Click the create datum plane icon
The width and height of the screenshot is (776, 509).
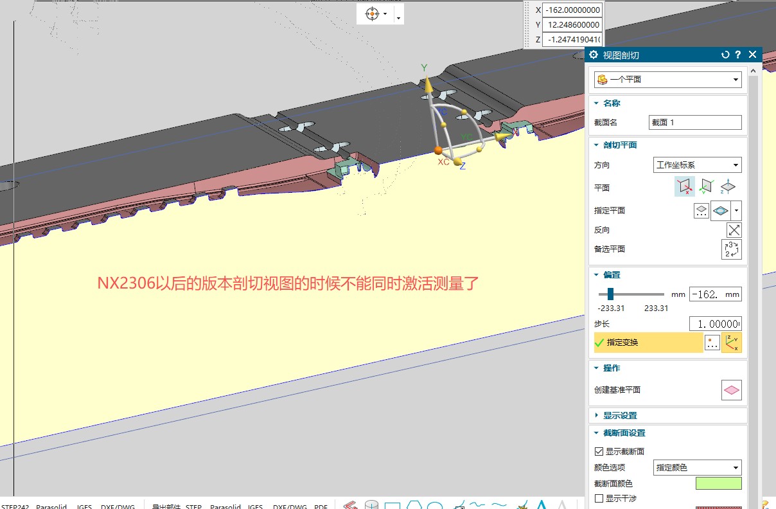(x=731, y=390)
